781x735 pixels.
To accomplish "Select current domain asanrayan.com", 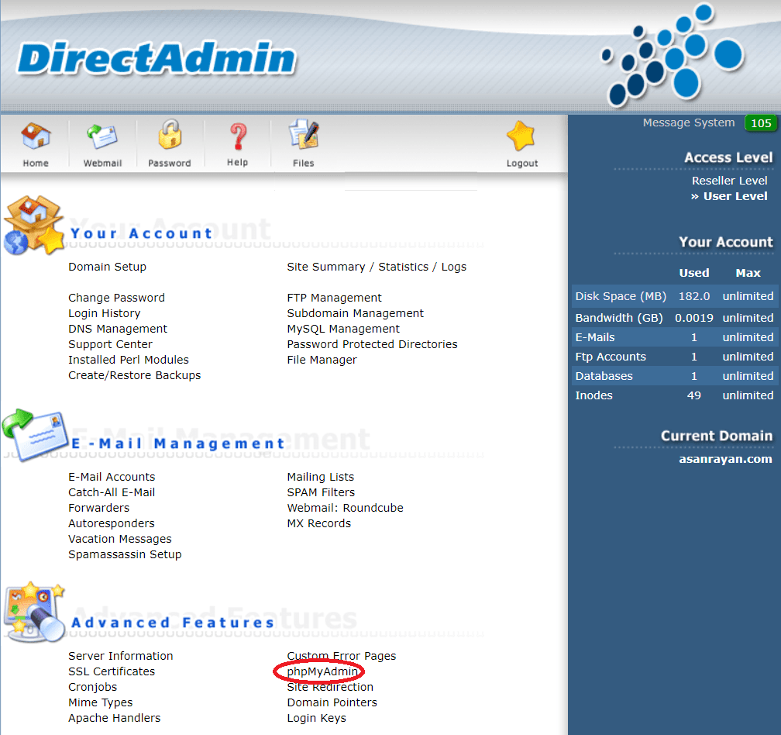I will click(x=725, y=458).
